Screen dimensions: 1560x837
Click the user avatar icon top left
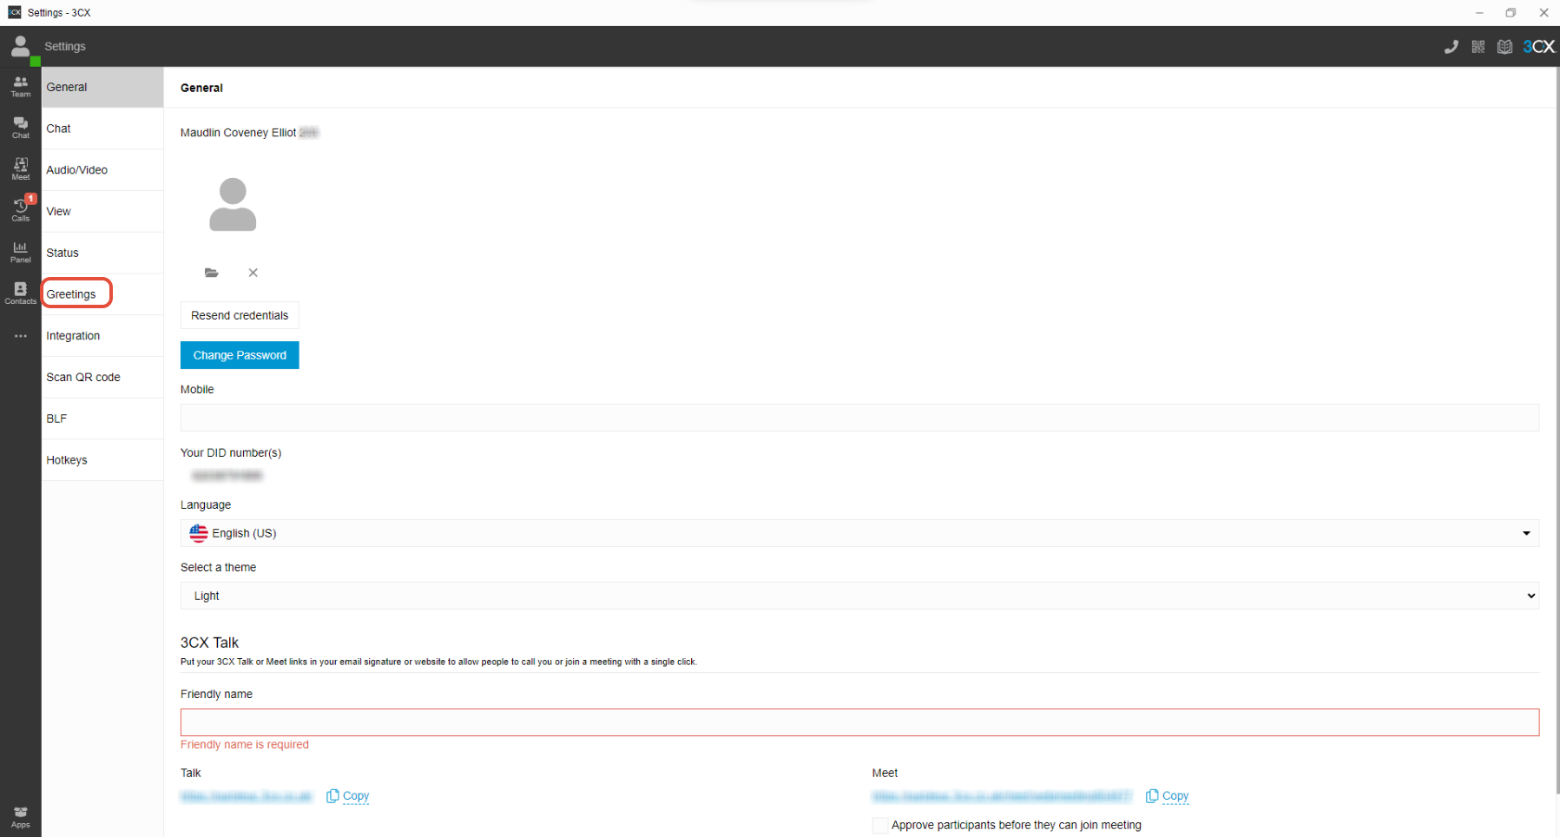click(21, 46)
